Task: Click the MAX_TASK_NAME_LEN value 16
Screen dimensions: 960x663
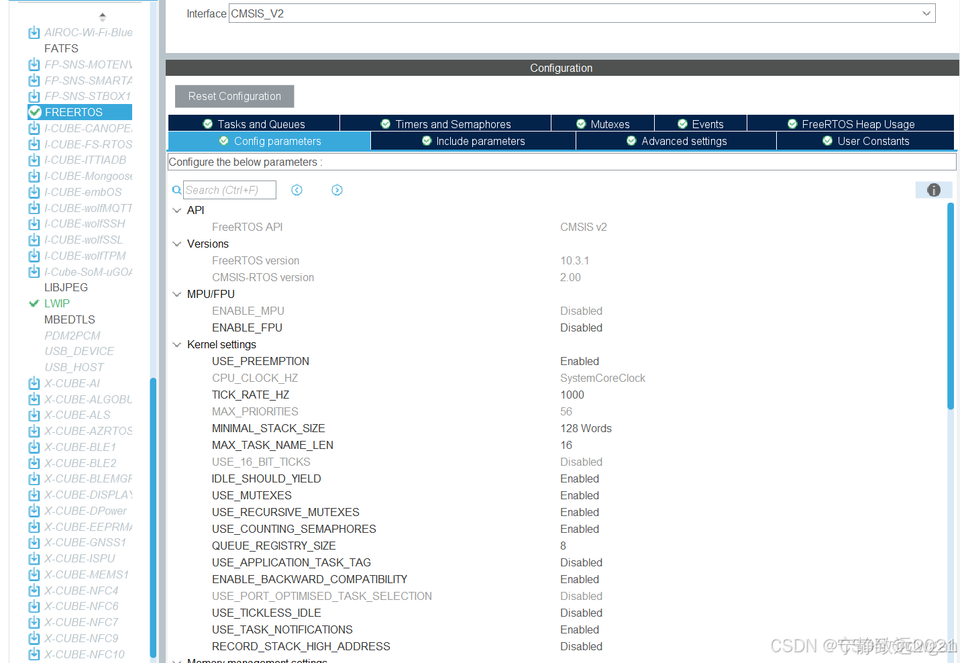Action: click(x=566, y=445)
